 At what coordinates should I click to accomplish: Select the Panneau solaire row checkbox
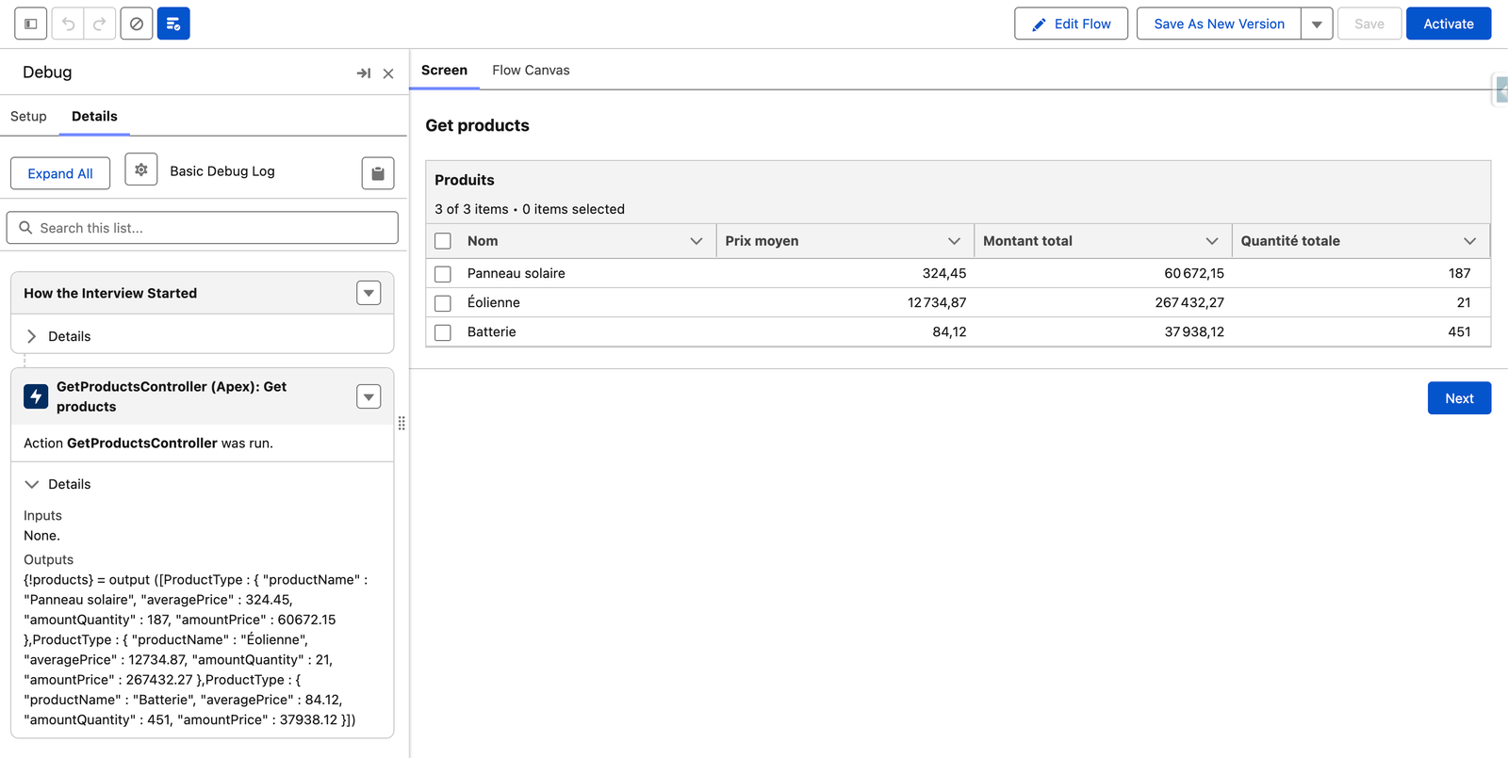pyautogui.click(x=443, y=274)
